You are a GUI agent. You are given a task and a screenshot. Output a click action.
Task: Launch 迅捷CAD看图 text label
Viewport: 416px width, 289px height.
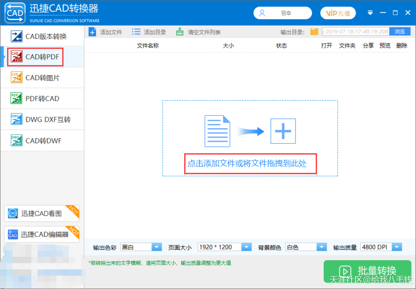pos(42,213)
